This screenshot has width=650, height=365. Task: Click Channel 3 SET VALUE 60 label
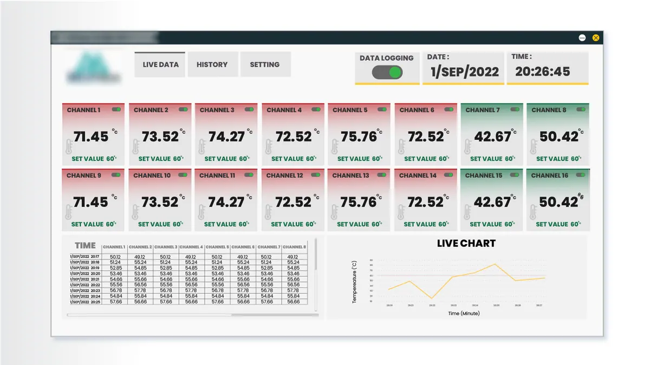(227, 159)
